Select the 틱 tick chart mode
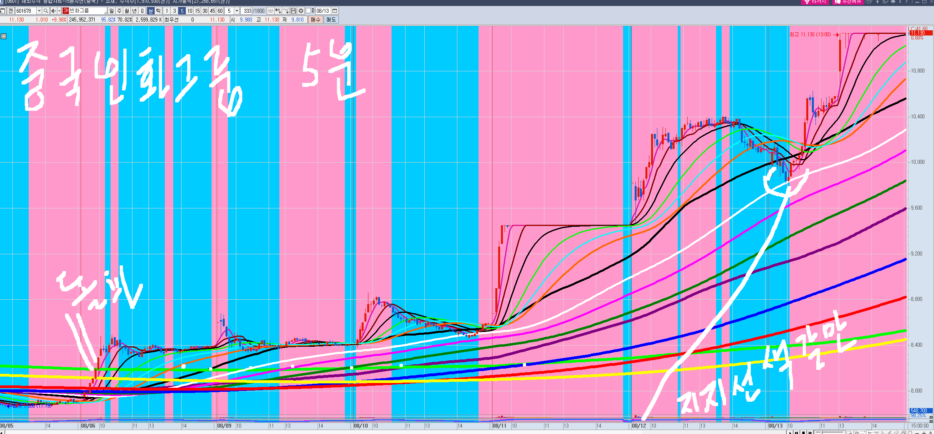934x434 pixels. click(158, 11)
